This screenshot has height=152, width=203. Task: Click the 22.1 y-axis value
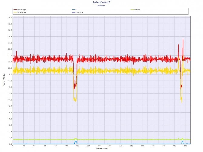[x=10, y=62]
